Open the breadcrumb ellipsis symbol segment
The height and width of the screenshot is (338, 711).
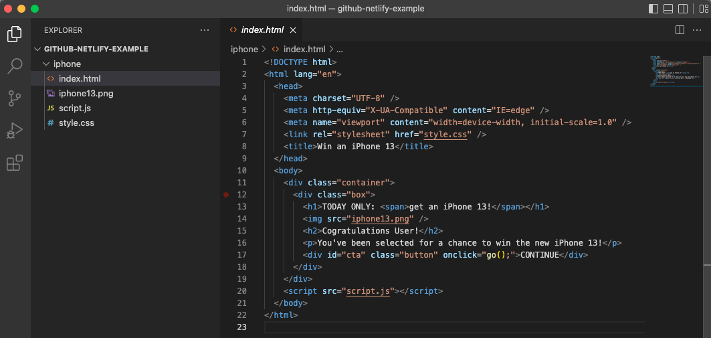coord(339,50)
